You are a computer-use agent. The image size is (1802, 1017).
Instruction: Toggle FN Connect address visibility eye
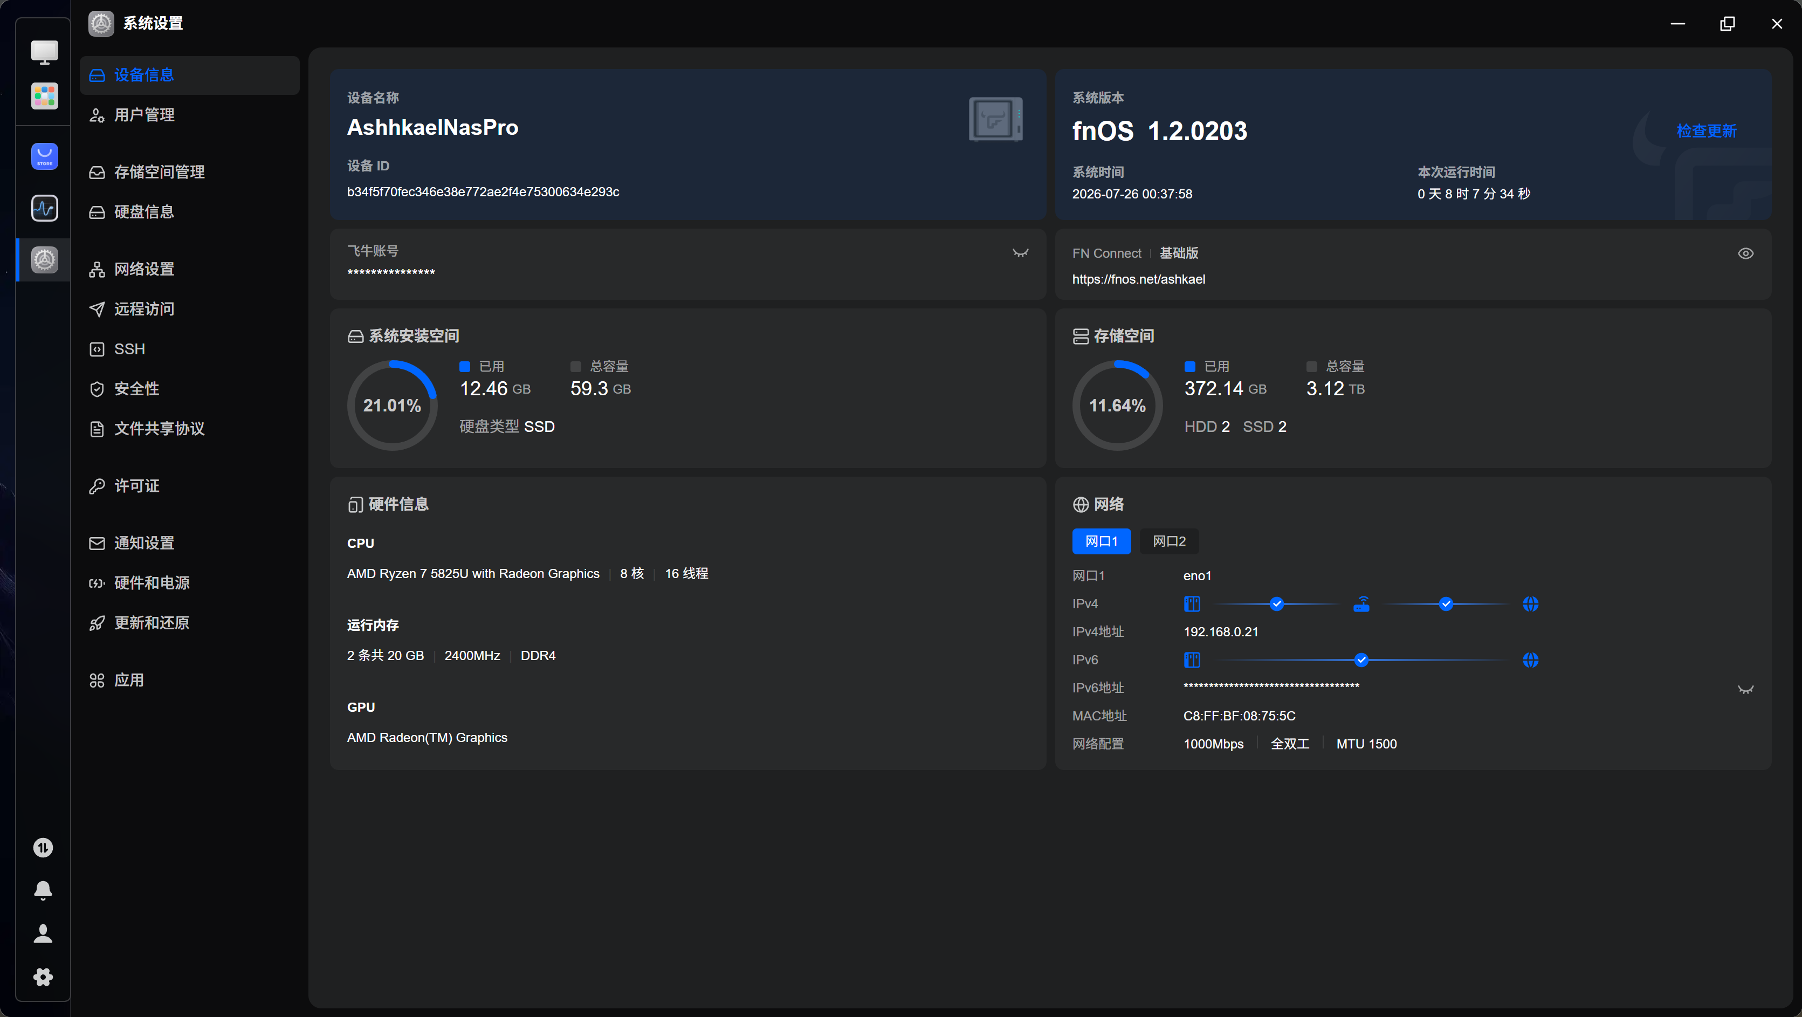1745,253
